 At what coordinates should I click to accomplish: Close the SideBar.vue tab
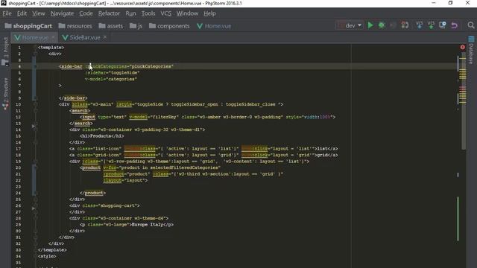[105, 37]
